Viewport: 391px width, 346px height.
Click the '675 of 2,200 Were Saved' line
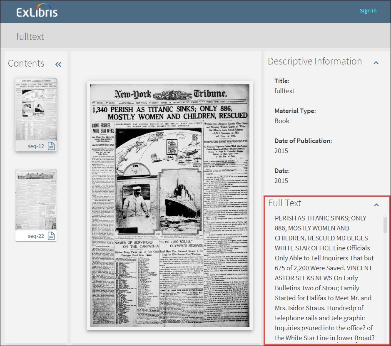(310, 268)
